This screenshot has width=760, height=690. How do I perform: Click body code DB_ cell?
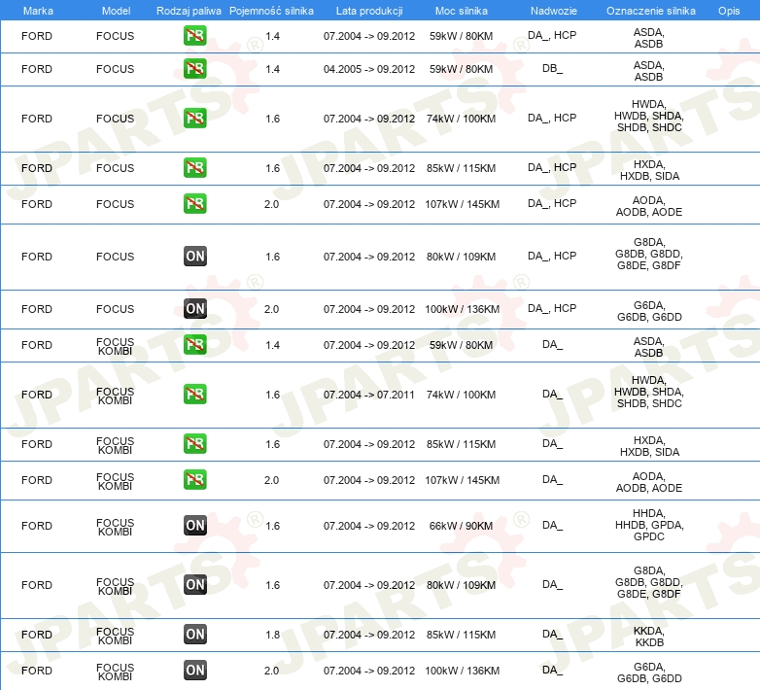553,68
